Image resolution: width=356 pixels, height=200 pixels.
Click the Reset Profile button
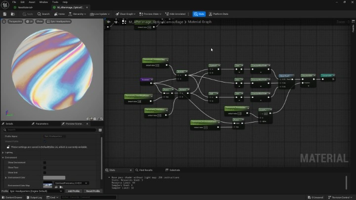coord(93,191)
